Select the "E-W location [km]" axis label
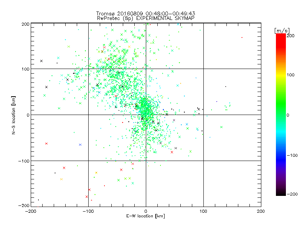Viewport: 307px width, 230px height. pos(145,216)
